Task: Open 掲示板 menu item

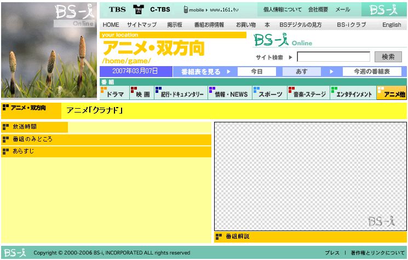Action: pos(175,25)
